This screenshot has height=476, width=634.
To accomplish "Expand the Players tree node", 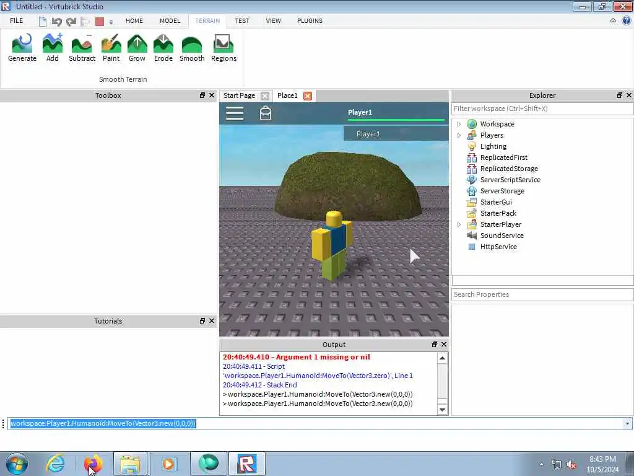I will coord(459,135).
